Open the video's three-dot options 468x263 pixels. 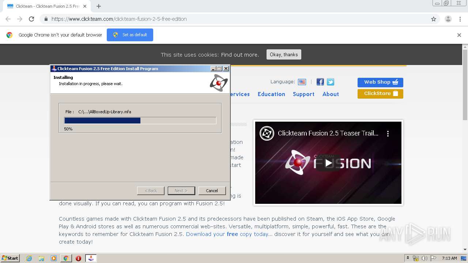click(388, 133)
